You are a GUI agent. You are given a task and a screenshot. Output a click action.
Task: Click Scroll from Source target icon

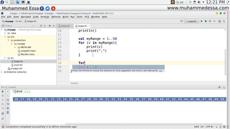pyautogui.click(x=41, y=26)
